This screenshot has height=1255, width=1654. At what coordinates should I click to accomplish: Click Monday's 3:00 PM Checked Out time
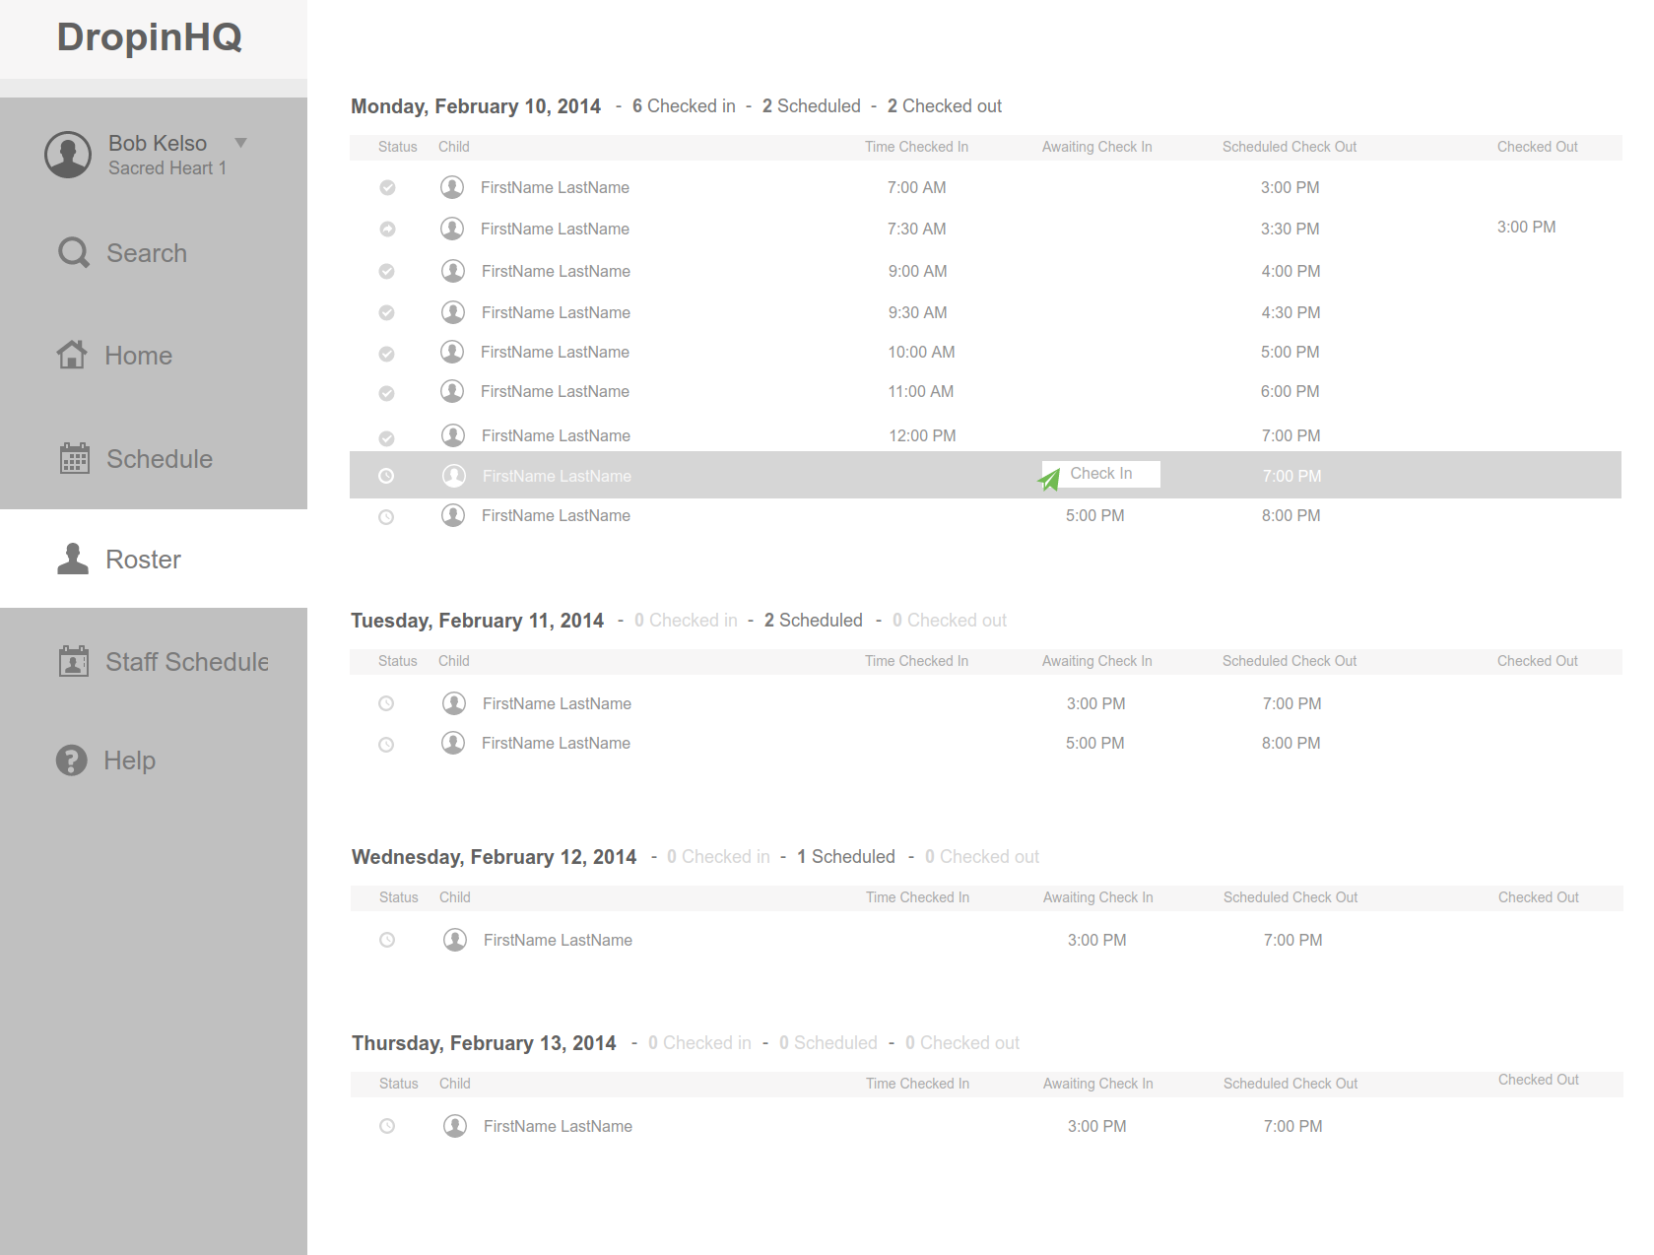click(x=1526, y=227)
